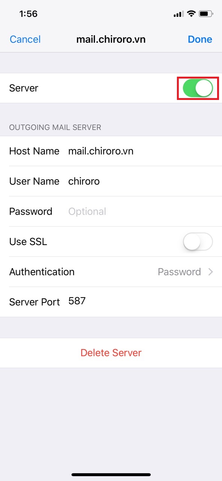Tap Delete Server in red
The image size is (222, 481).
(111, 353)
